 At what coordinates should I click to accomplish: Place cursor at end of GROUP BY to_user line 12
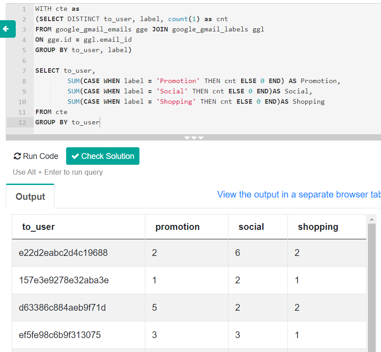coord(100,122)
